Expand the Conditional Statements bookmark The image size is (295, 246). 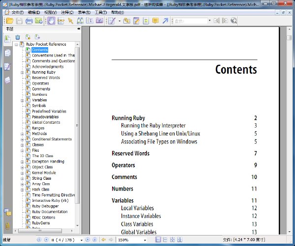pos(22,139)
